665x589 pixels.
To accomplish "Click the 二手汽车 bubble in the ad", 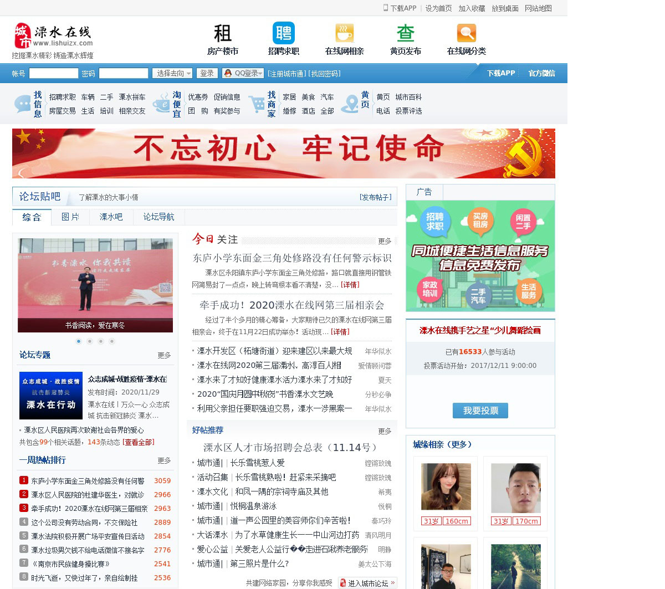I will [x=478, y=295].
